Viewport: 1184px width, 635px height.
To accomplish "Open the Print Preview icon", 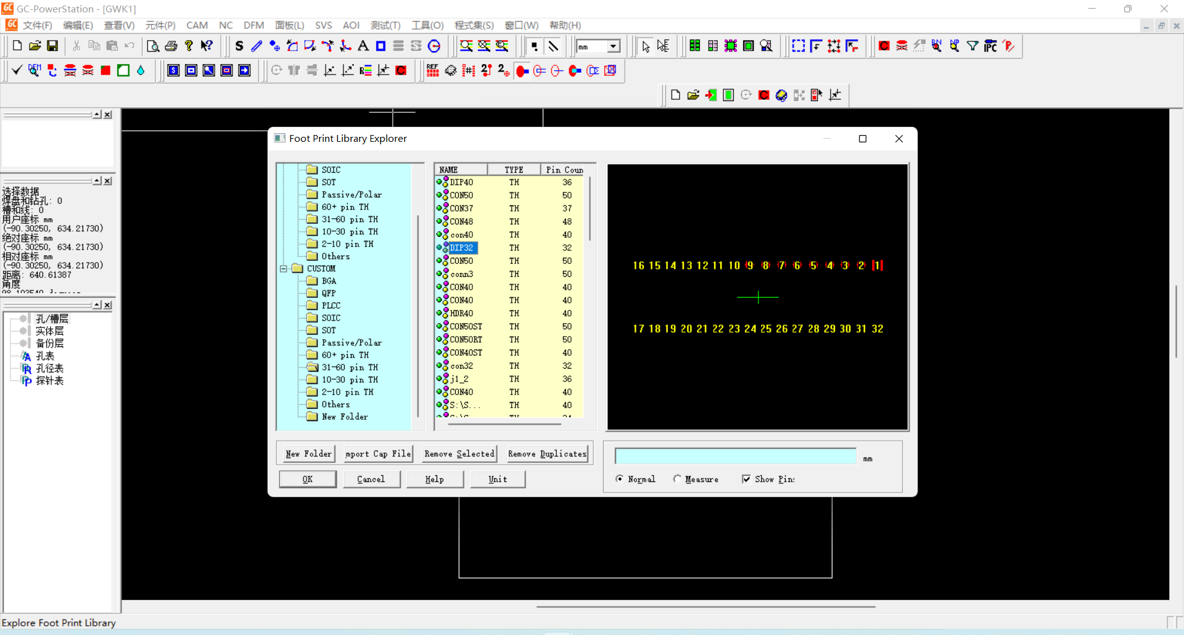I will click(x=153, y=46).
